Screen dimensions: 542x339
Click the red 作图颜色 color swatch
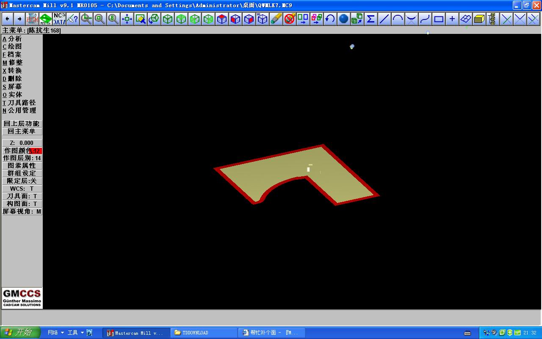pyautogui.click(x=36, y=151)
